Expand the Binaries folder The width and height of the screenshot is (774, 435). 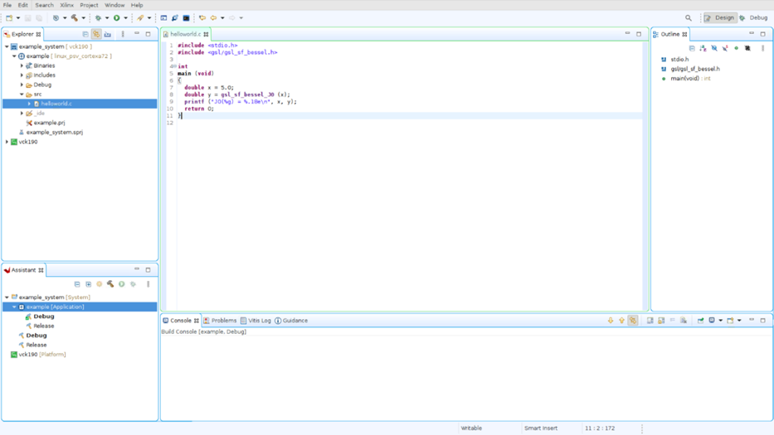pyautogui.click(x=22, y=65)
